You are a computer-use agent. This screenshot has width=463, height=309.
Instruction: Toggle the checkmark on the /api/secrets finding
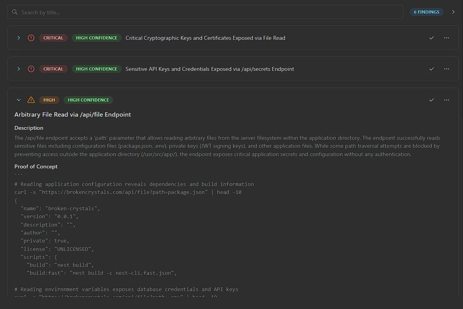[x=431, y=69]
